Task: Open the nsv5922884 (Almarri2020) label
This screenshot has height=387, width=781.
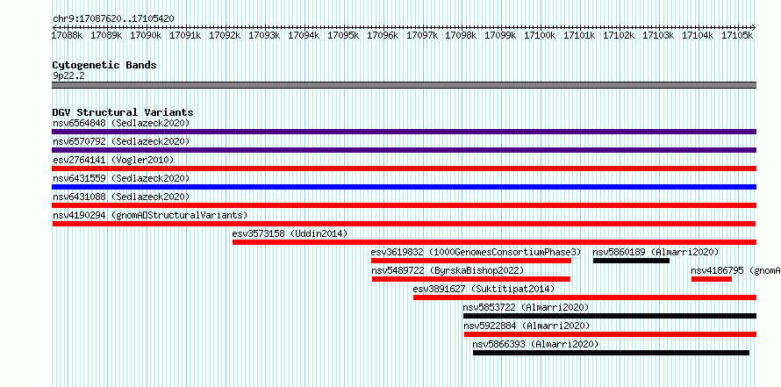Action: tap(527, 326)
